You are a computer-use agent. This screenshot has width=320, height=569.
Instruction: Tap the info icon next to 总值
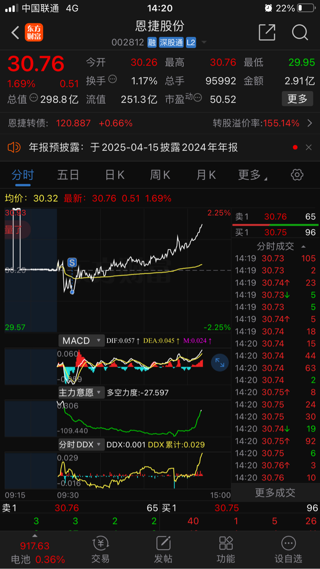click(34, 98)
